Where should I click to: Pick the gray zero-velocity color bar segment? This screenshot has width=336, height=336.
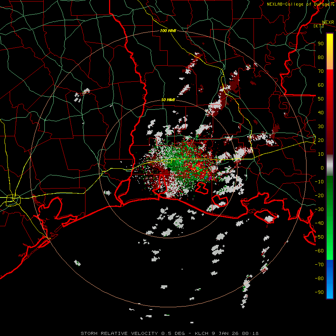330,166
